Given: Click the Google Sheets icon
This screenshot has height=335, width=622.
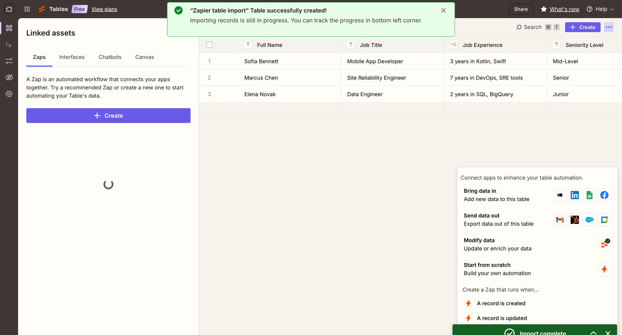Looking at the screenshot, I should tap(590, 195).
